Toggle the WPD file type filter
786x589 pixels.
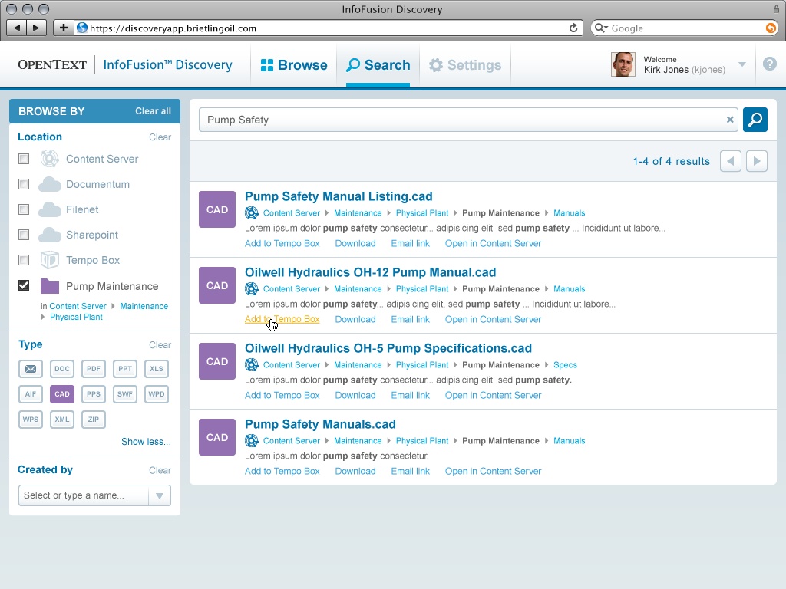click(x=157, y=394)
